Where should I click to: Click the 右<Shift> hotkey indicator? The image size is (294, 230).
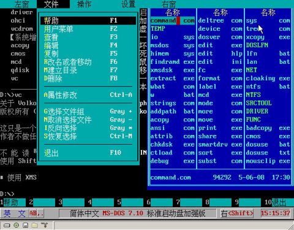coord(237,213)
